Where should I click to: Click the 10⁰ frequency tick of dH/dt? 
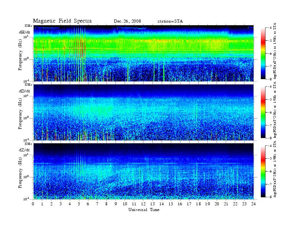point(26,59)
